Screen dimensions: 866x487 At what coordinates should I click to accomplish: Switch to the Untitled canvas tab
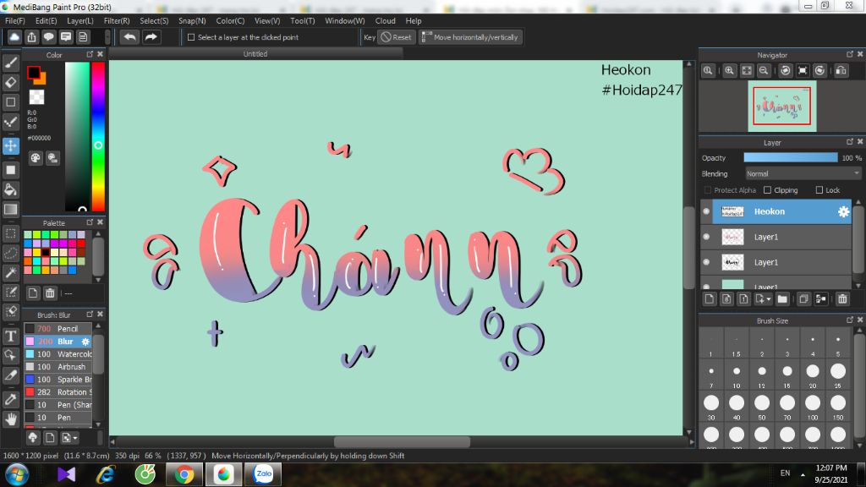click(x=255, y=53)
